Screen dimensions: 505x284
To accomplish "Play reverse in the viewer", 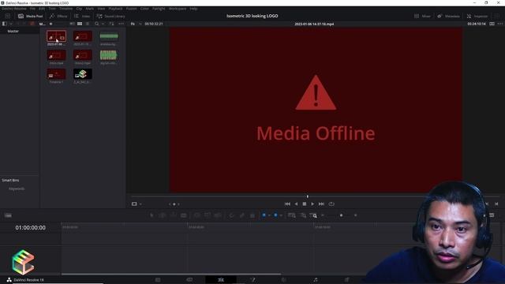I will click(x=297, y=204).
